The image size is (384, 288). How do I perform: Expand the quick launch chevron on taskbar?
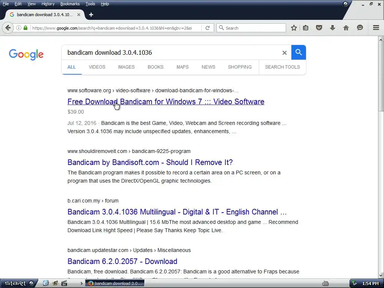point(81,283)
